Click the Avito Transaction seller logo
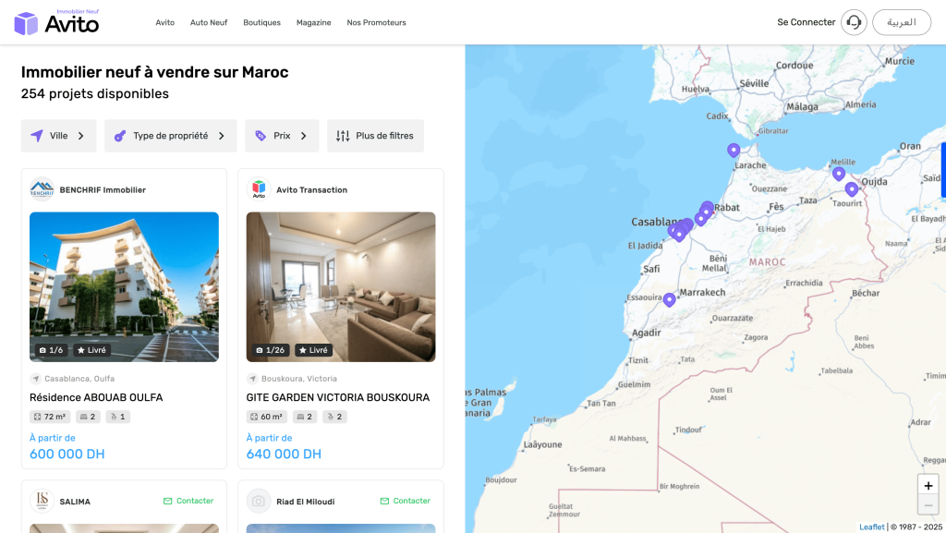The image size is (946, 533). pyautogui.click(x=259, y=189)
